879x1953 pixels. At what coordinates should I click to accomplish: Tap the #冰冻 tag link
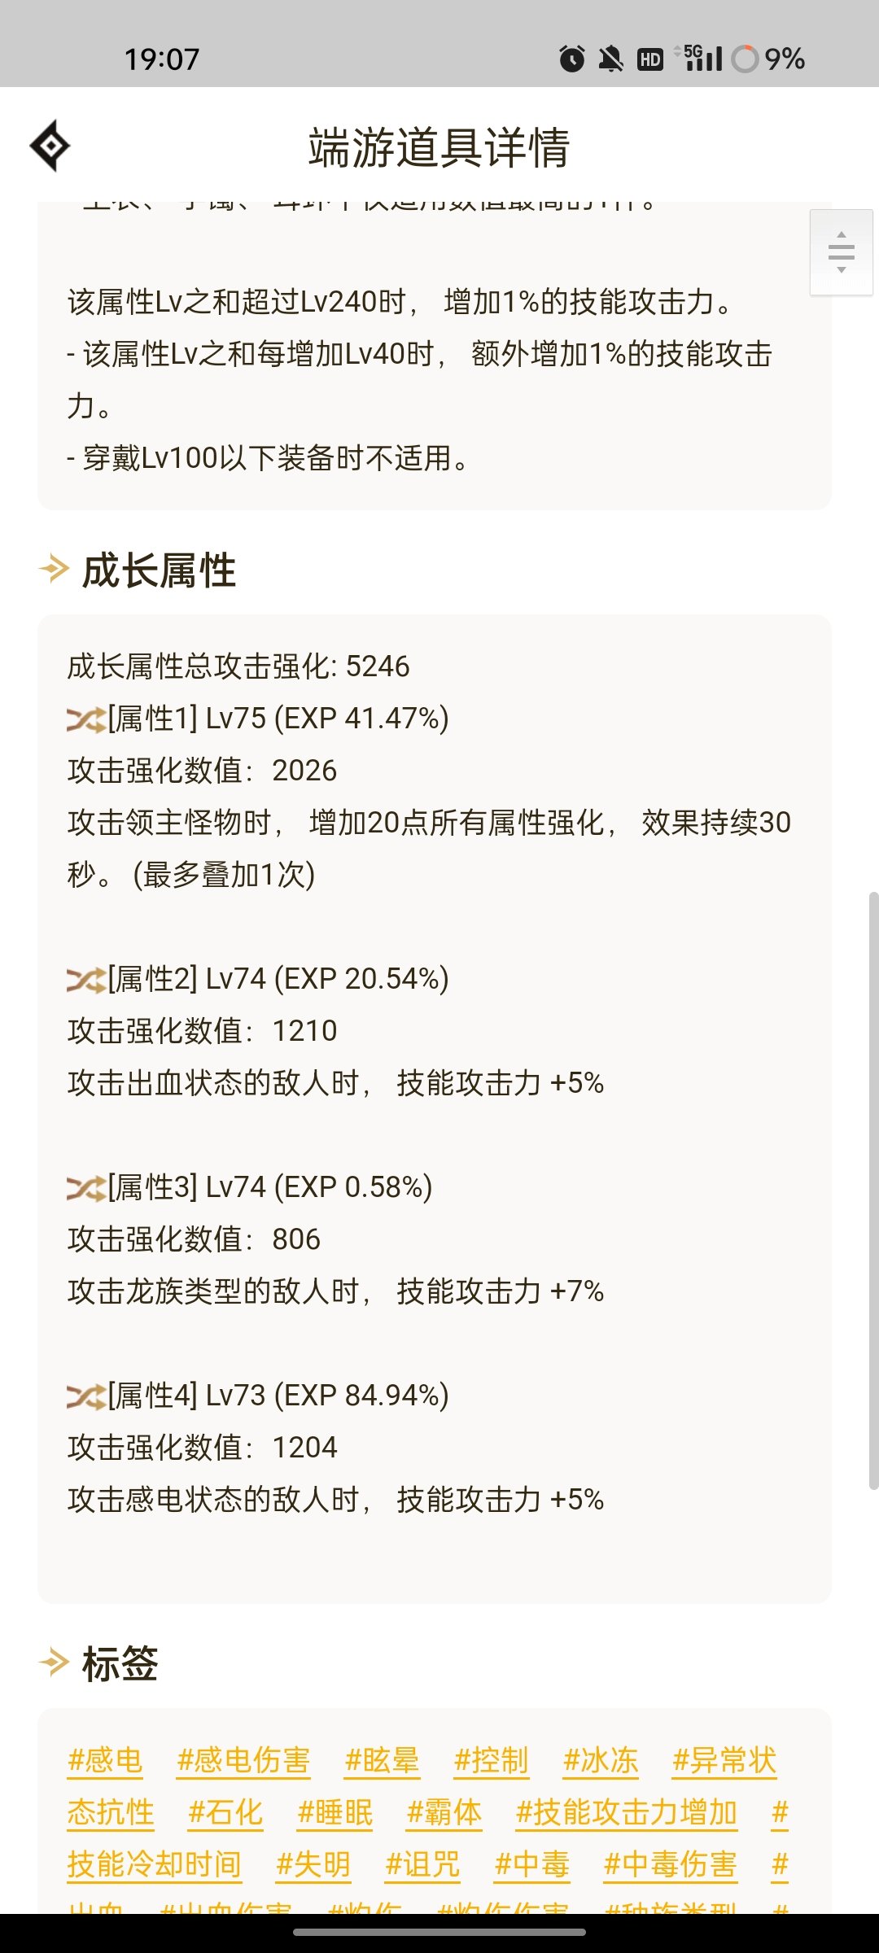pos(601,1760)
